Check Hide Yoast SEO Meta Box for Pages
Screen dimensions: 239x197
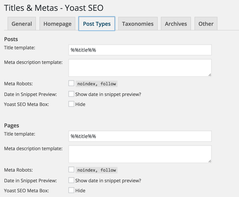coord(71,191)
